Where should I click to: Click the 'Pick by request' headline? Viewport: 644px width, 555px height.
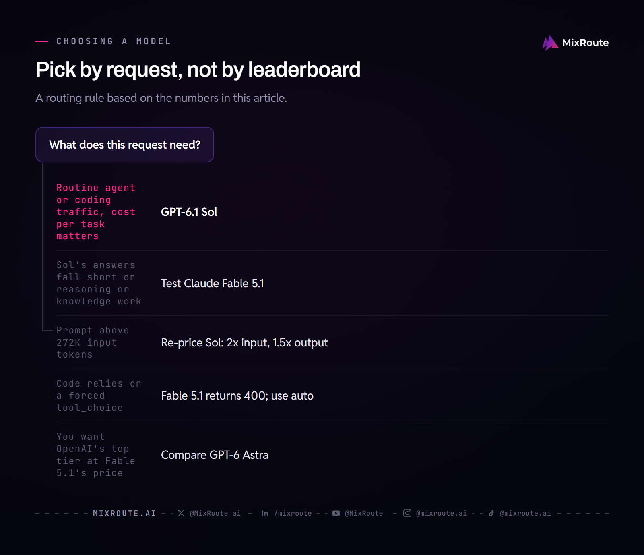pos(198,69)
